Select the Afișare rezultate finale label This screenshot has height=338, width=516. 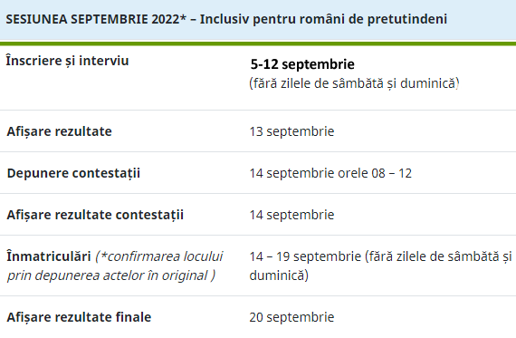[x=79, y=317]
